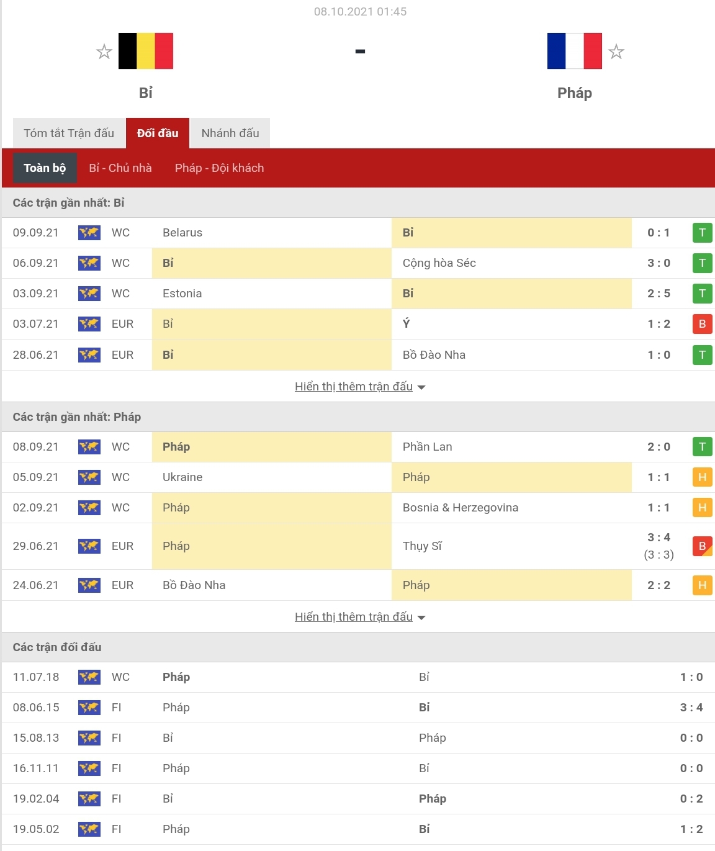Toggle favorite star next to France flag
Viewport: 715px width, 851px height.
(616, 52)
